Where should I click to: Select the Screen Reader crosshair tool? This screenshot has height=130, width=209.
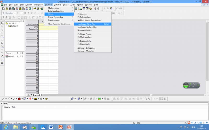pyautogui.click(x=2, y=33)
